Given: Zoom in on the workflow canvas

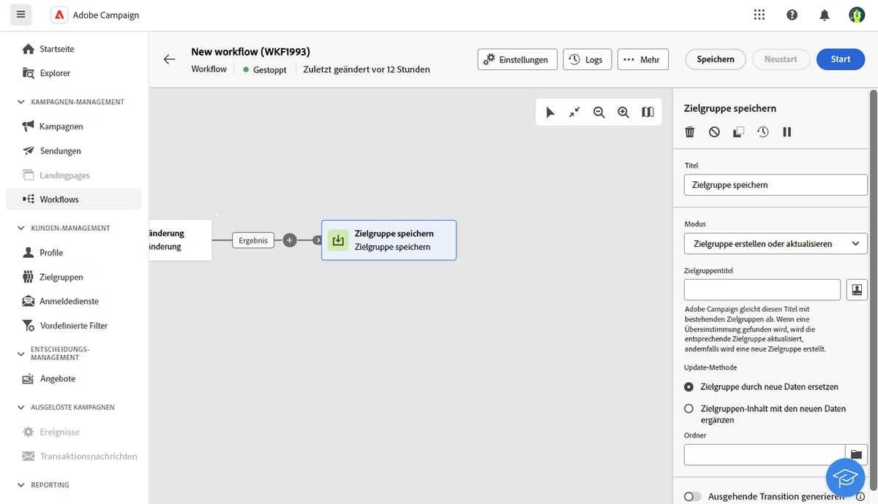Looking at the screenshot, I should (623, 112).
